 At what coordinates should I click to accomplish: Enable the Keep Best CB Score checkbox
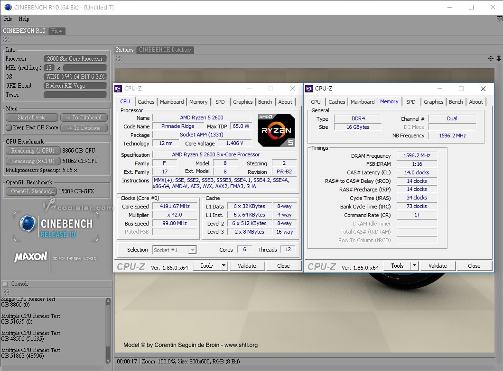(x=9, y=128)
